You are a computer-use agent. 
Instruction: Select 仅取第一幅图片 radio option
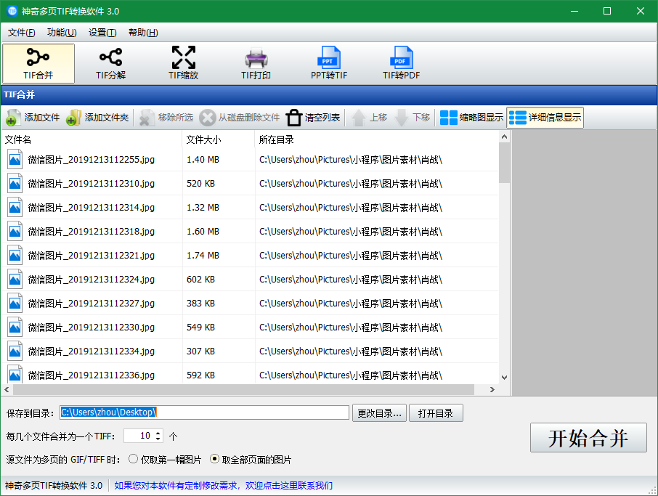[133, 459]
